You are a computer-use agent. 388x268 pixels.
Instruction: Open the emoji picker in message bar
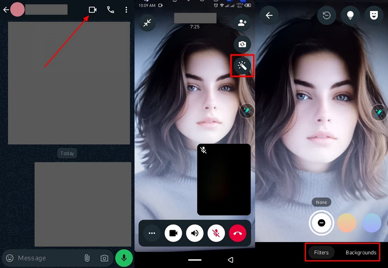pos(10,258)
